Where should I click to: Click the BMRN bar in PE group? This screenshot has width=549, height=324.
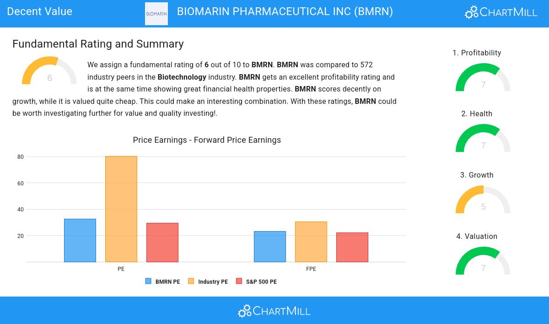click(x=80, y=240)
